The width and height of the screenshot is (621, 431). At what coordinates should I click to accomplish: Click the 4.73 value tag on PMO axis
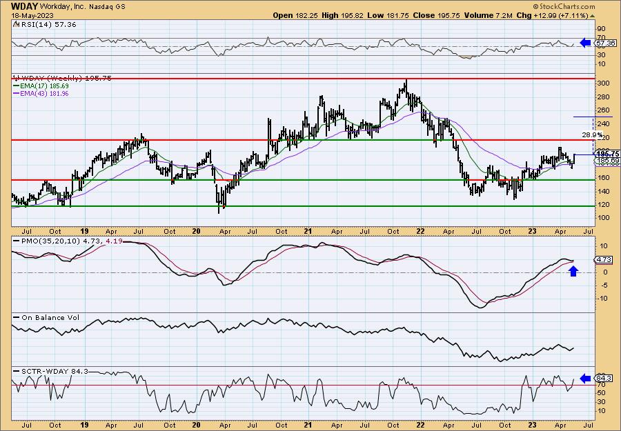coord(604,260)
